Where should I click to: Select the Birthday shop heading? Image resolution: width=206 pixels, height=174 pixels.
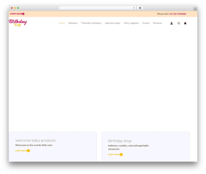tap(120, 141)
